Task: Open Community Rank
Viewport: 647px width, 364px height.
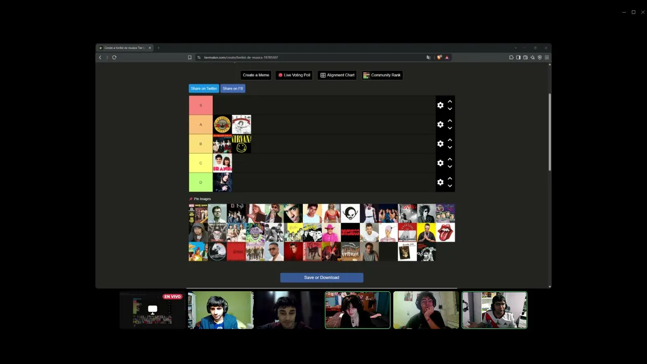Action: tap(382, 75)
